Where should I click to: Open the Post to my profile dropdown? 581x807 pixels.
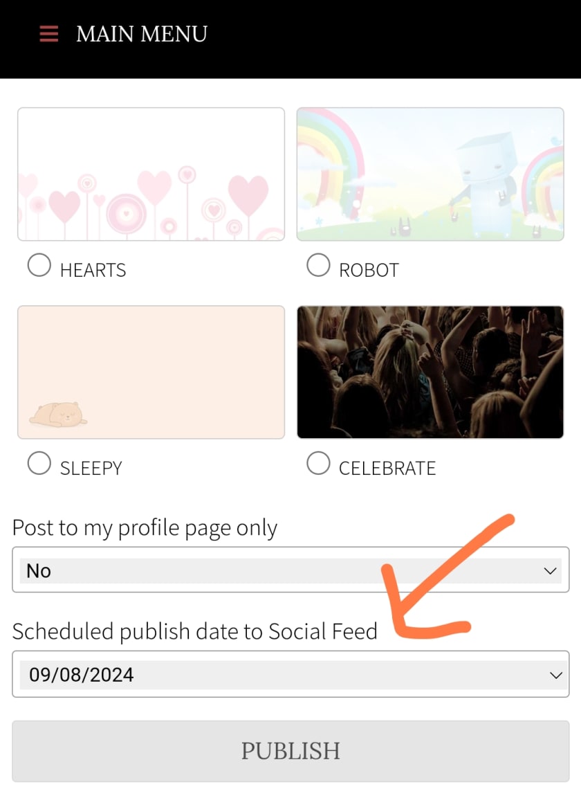coord(290,570)
